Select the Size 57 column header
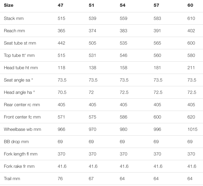This screenshot has height=186, width=203. click(156, 5)
